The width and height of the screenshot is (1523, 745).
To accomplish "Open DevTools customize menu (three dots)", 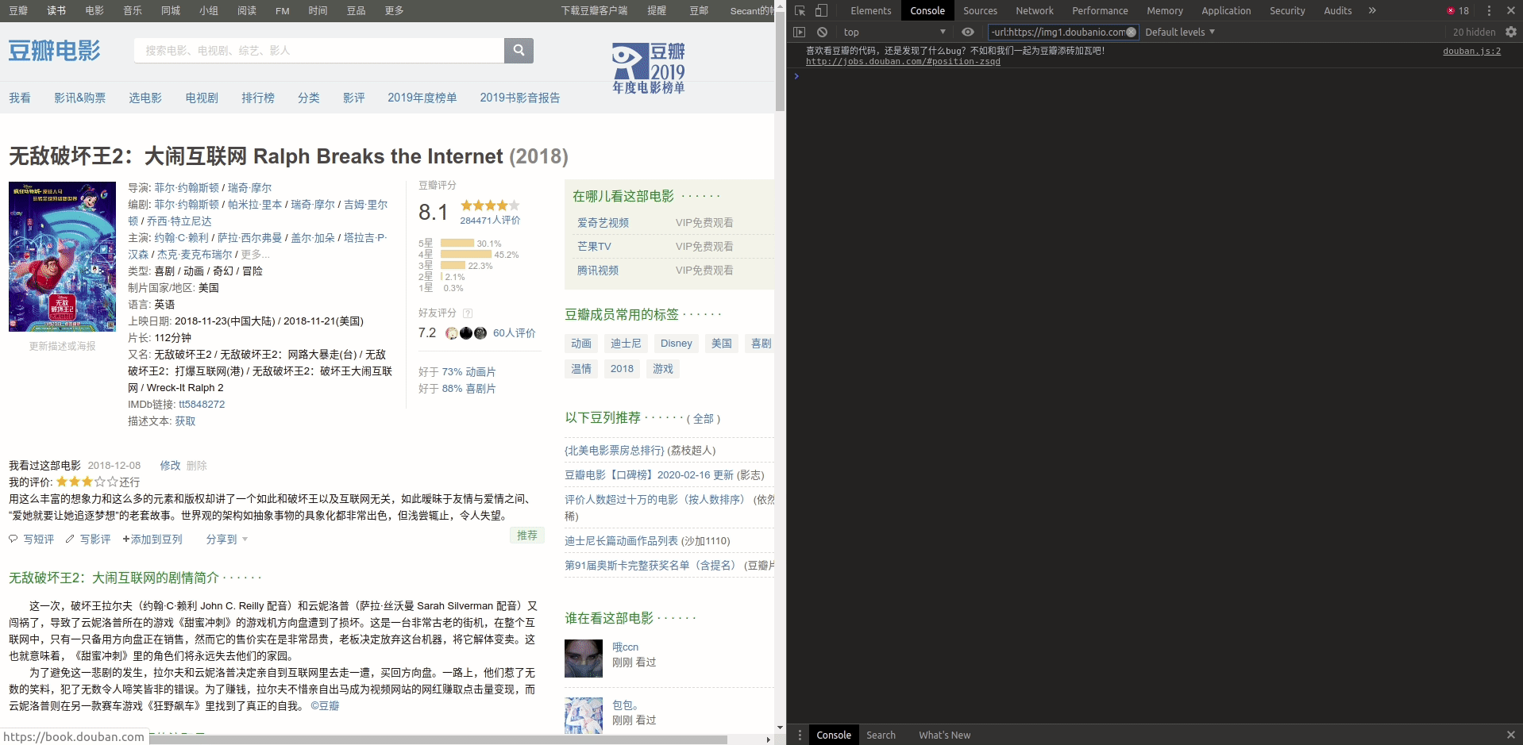I will tap(1489, 10).
